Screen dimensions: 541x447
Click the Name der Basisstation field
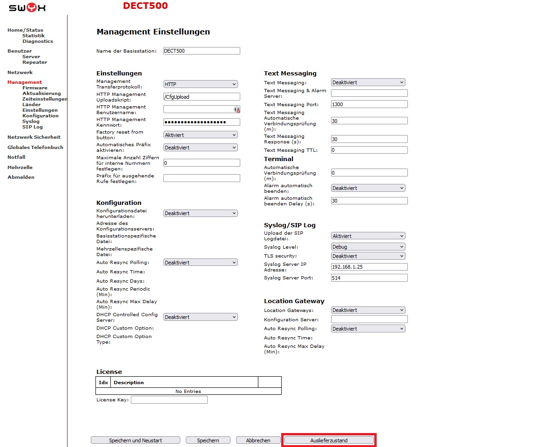click(x=201, y=51)
